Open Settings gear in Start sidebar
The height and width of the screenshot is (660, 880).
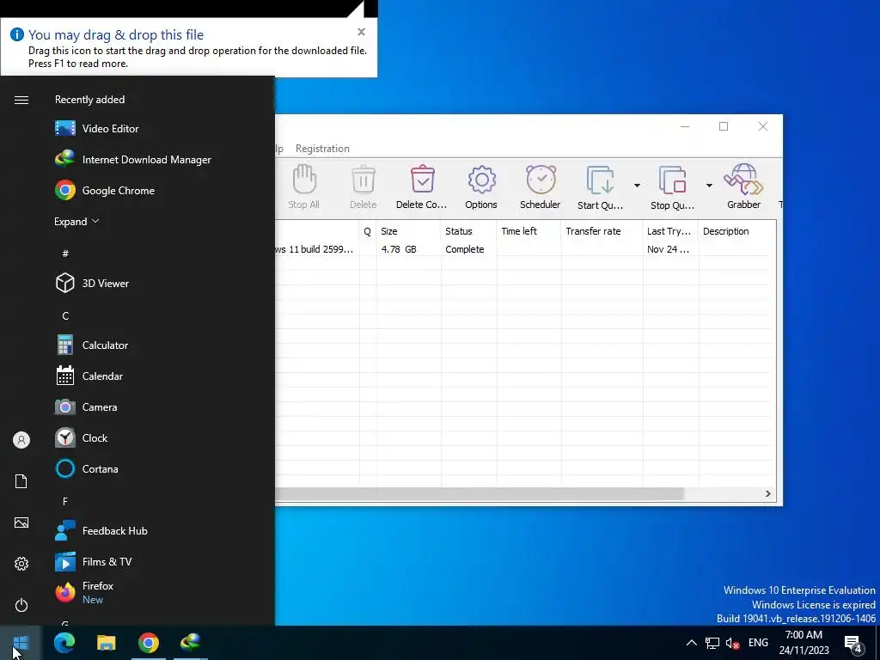[21, 564]
